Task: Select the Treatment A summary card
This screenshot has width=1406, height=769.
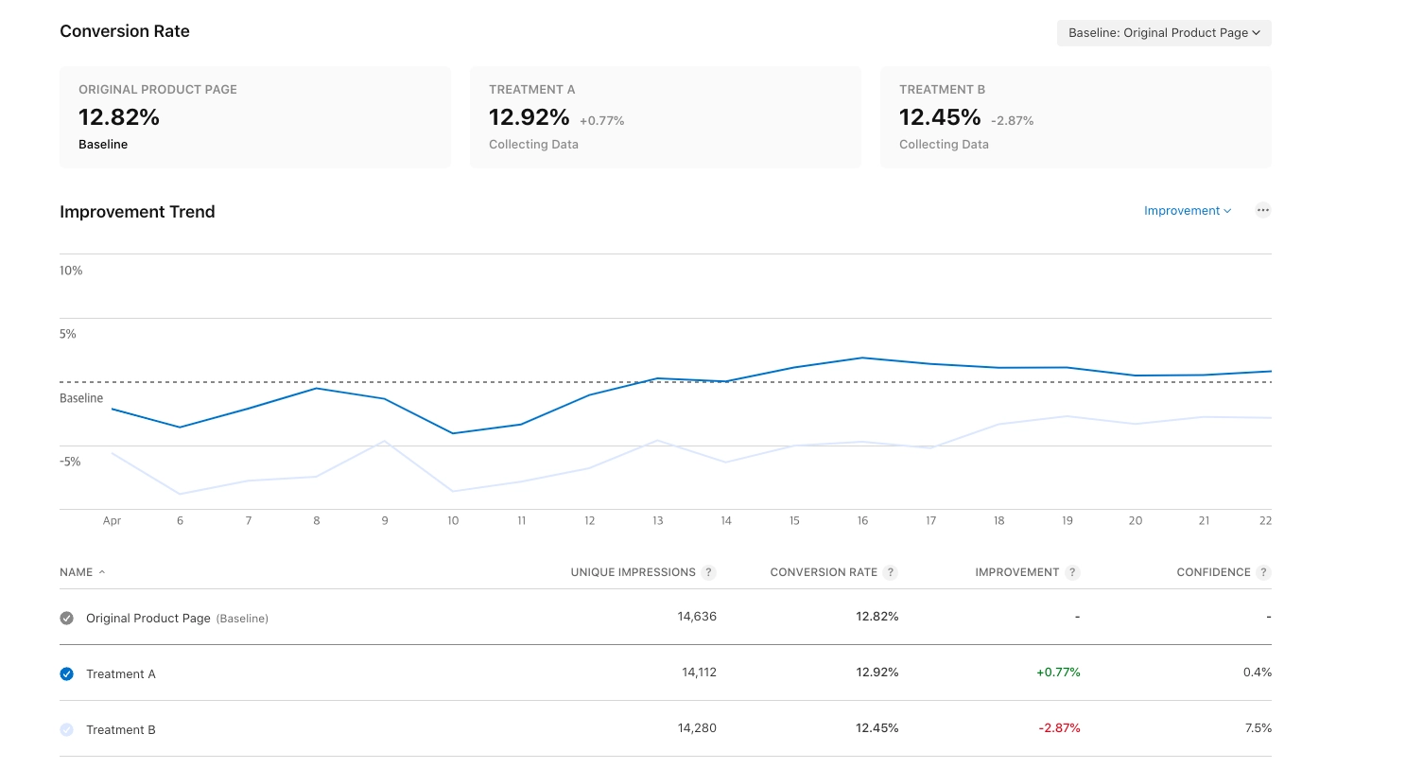Action: [x=666, y=117]
